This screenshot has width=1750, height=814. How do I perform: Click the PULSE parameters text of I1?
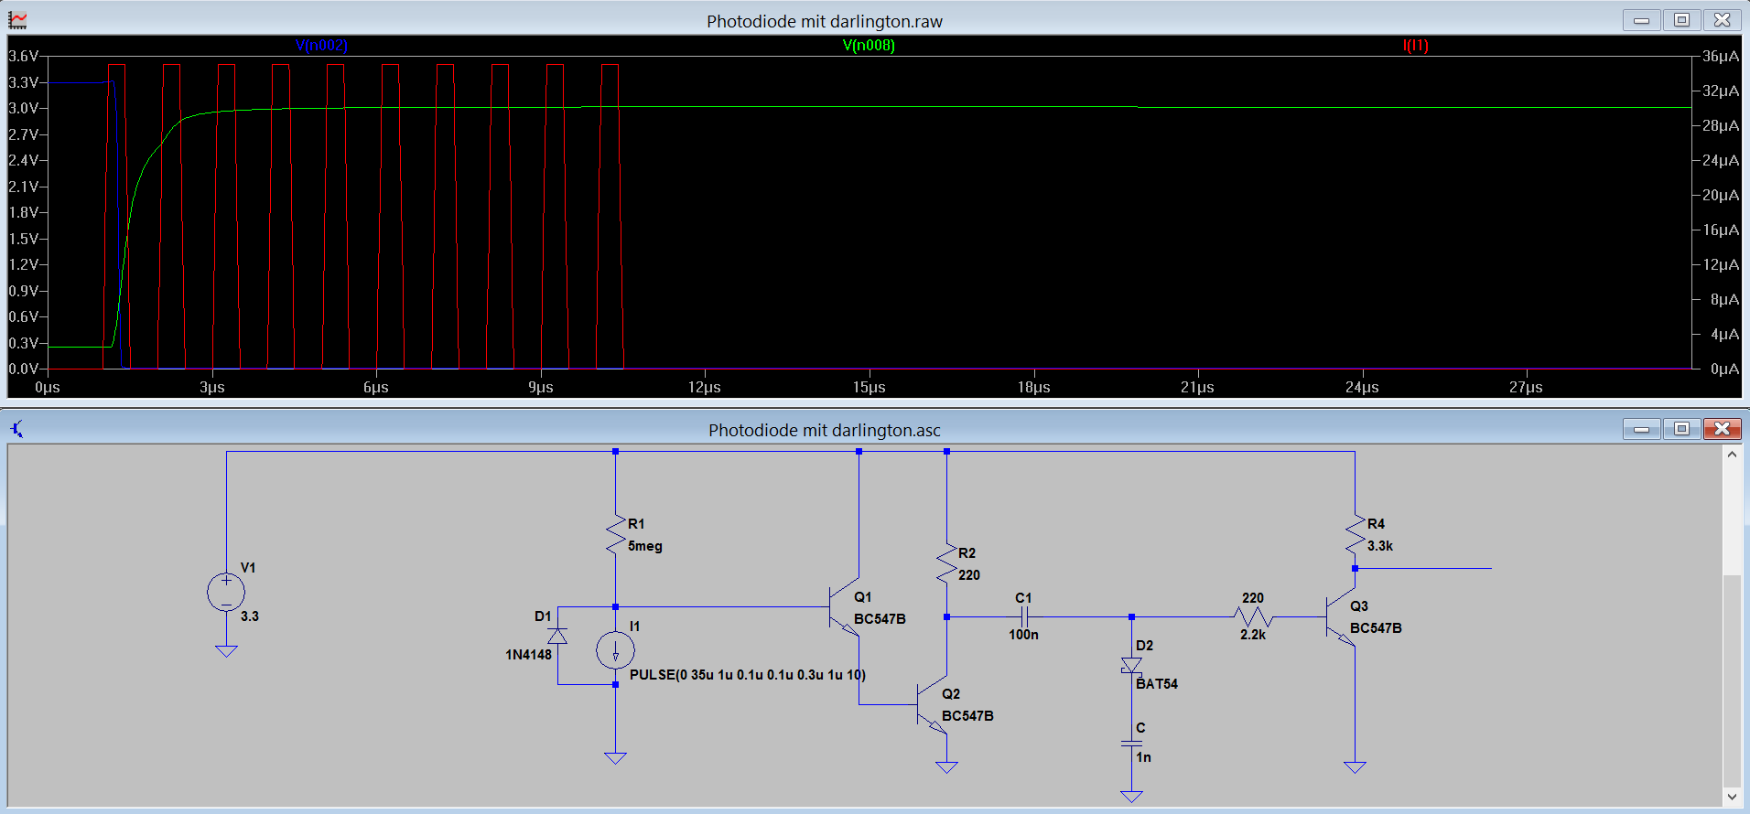pos(747,675)
